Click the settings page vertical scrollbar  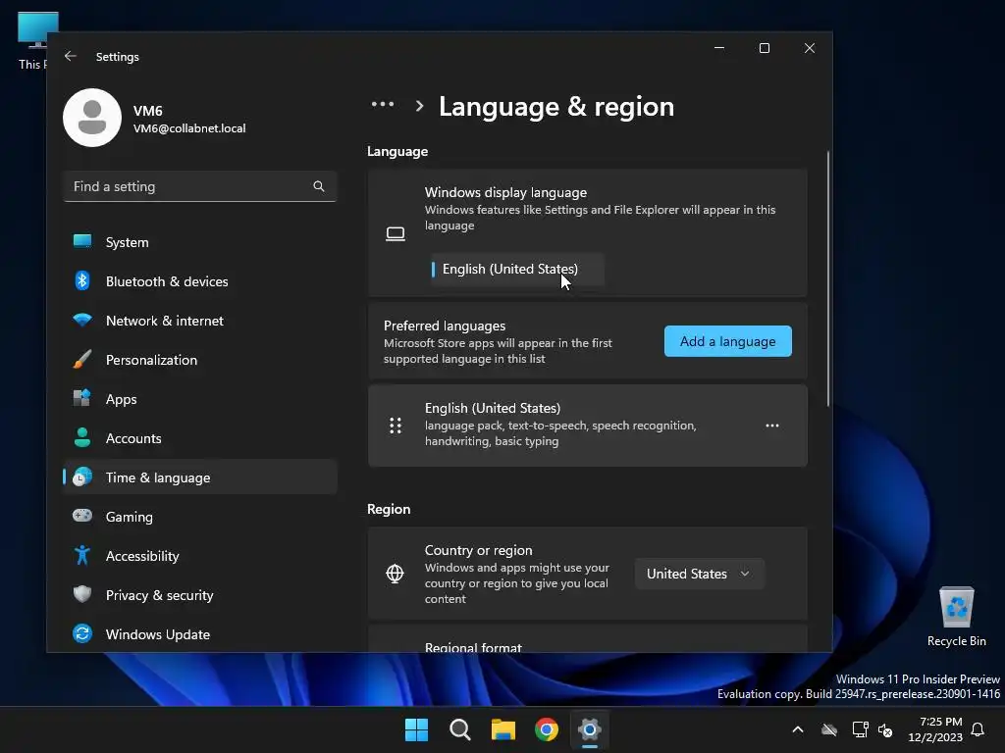point(828,278)
